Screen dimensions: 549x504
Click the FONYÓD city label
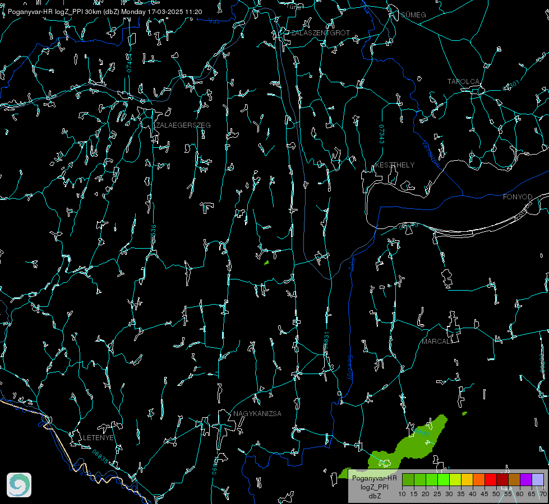(518, 197)
